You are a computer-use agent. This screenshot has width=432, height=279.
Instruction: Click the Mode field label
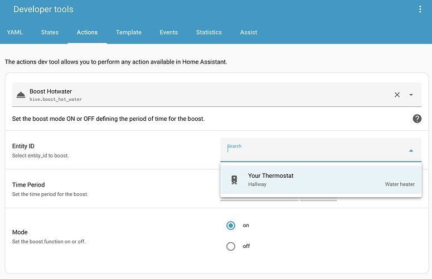[x=20, y=232]
